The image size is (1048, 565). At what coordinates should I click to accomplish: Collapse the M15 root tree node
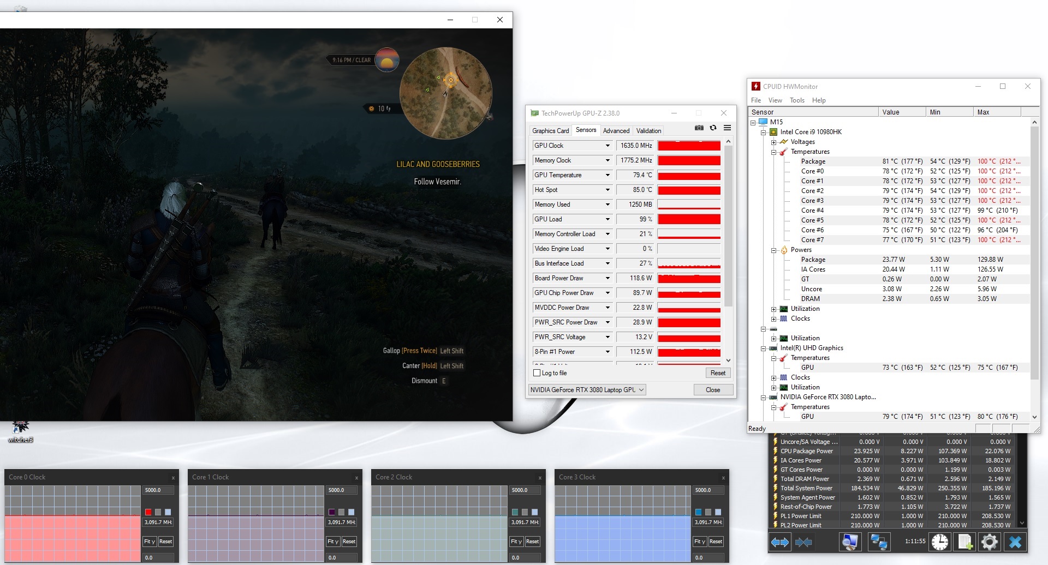[753, 123]
